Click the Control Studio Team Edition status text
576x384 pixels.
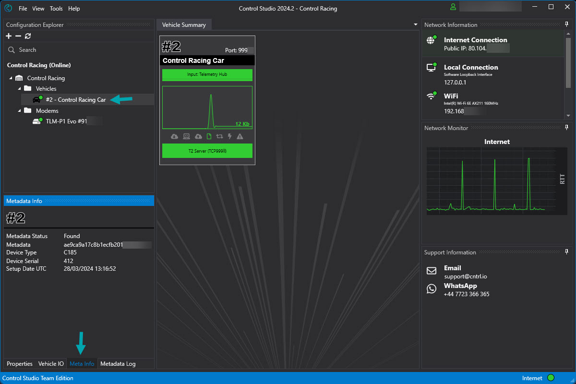[38, 378]
